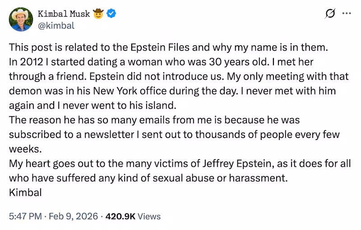Click the 'Kimbal' signature ending the post
361x230 pixels.
point(25,193)
